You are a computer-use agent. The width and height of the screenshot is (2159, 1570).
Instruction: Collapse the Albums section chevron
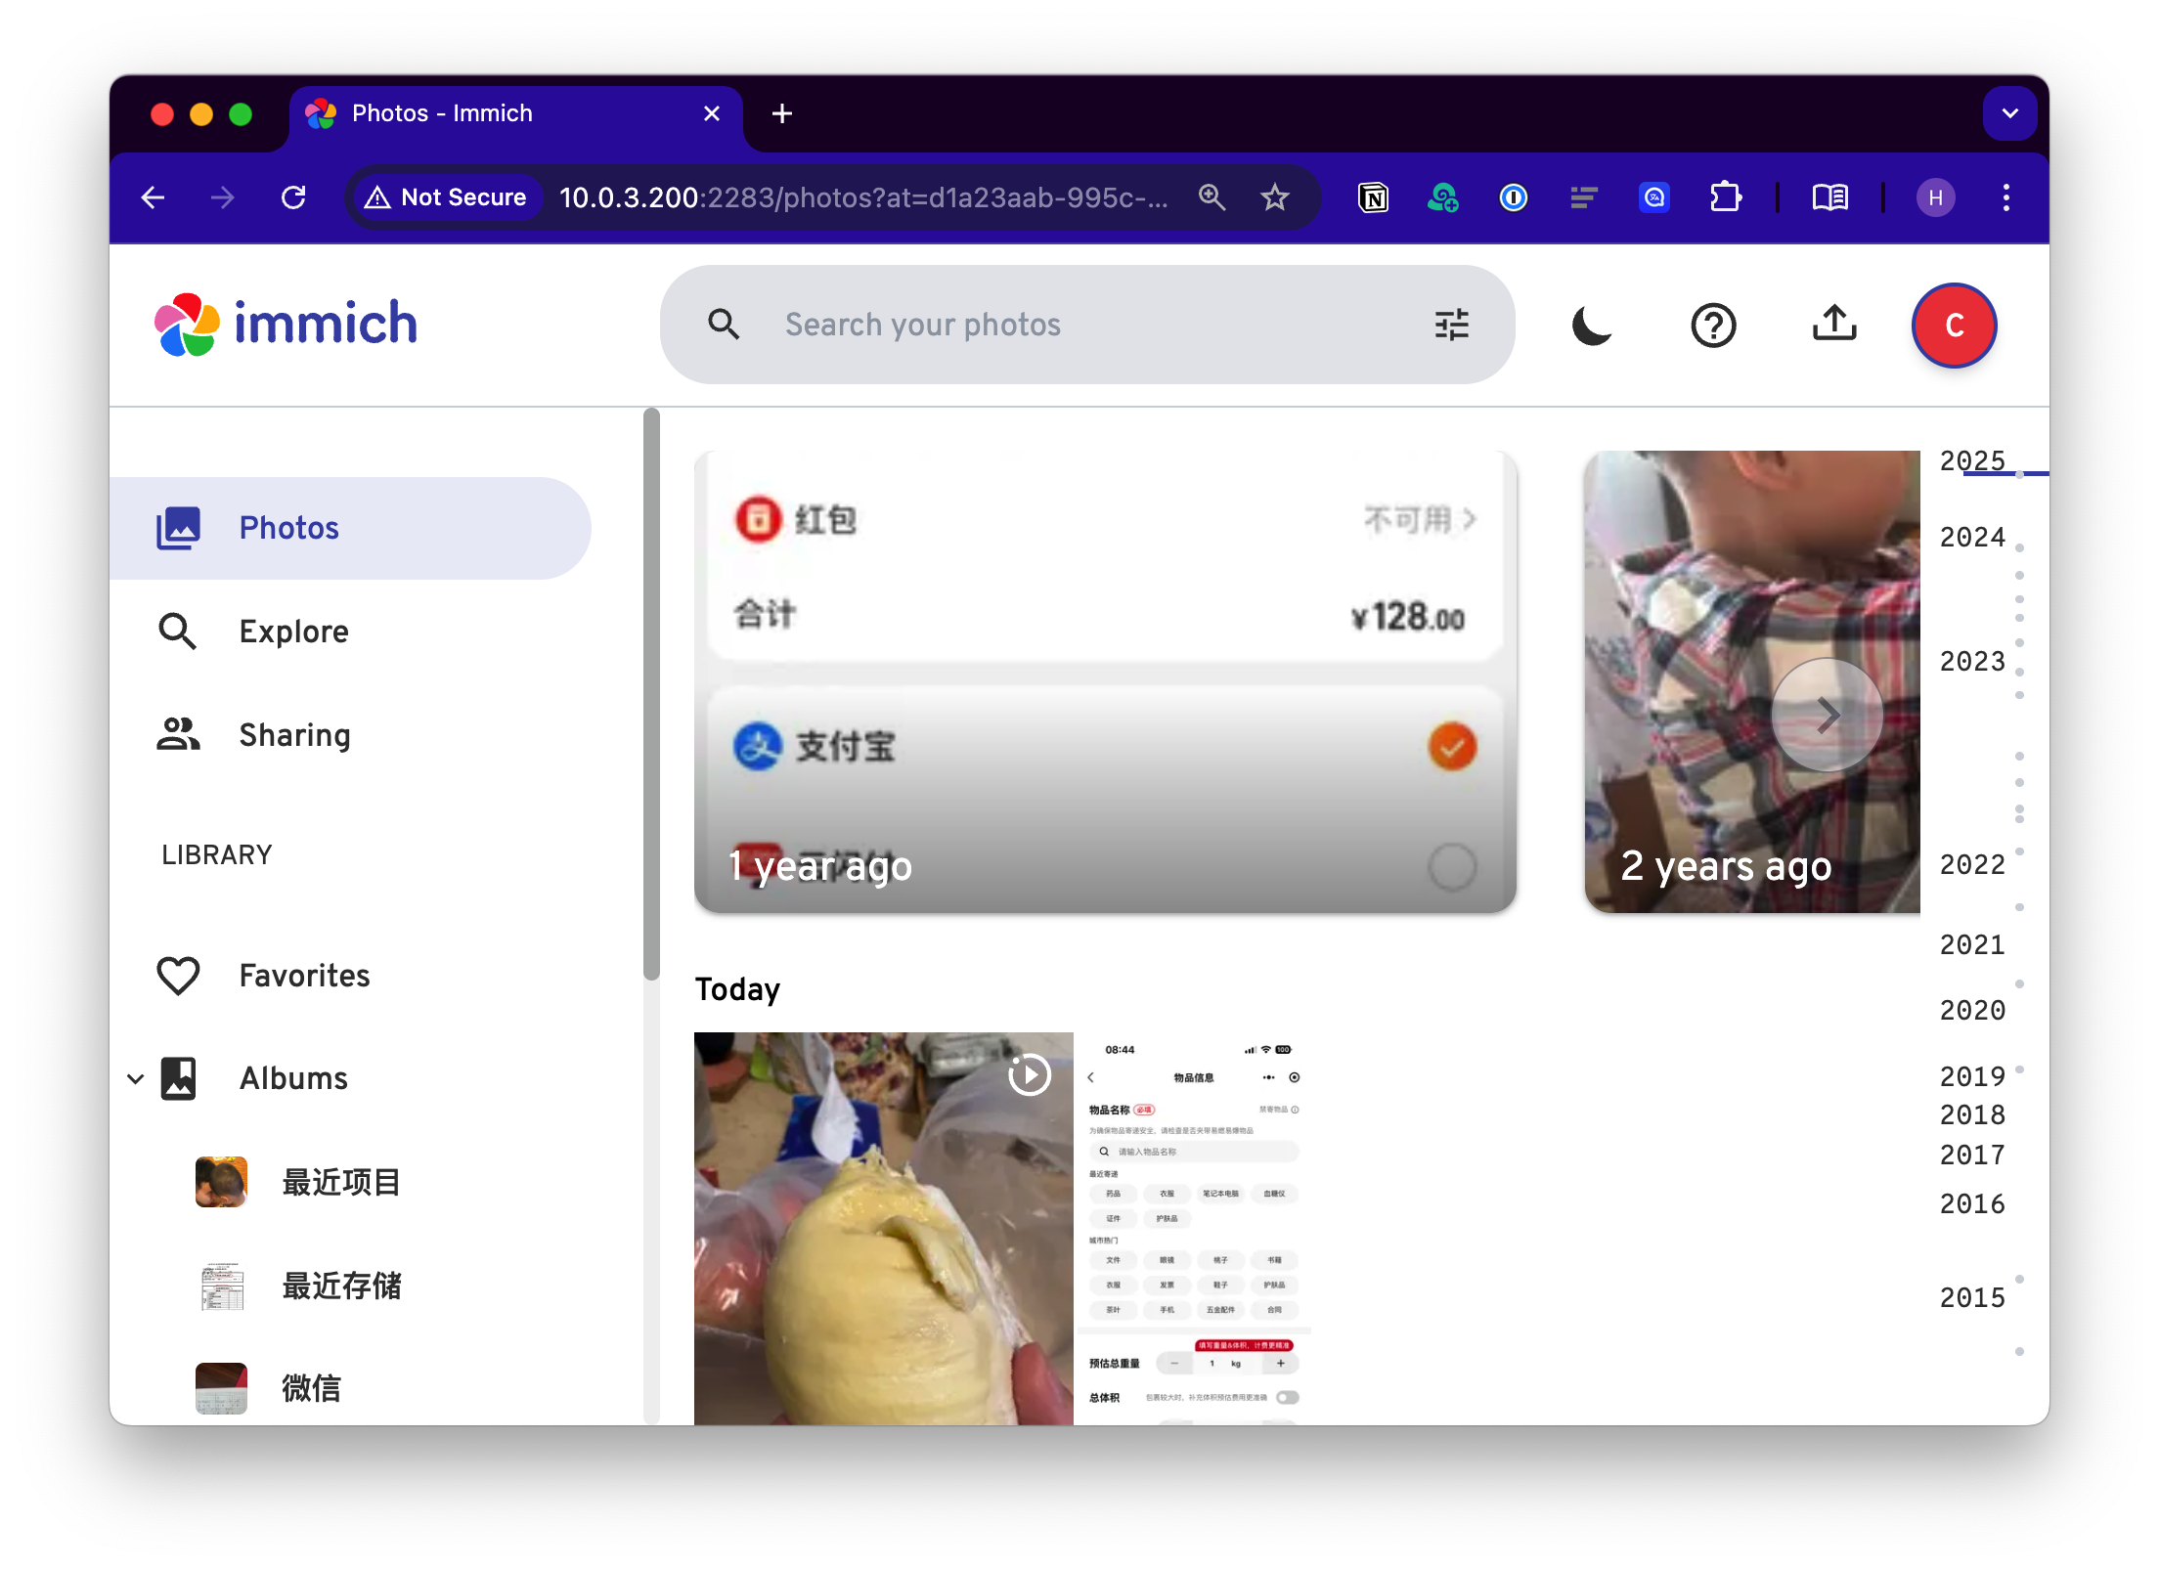(x=136, y=1079)
